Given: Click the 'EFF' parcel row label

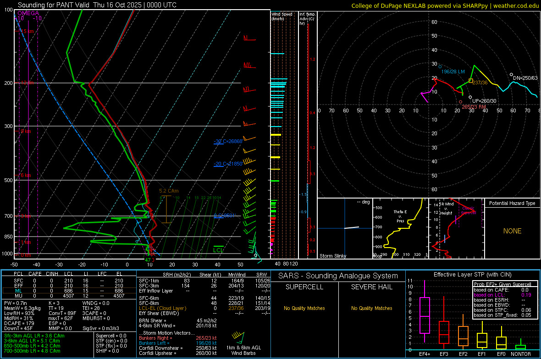Looking at the screenshot, I should [x=18, y=286].
